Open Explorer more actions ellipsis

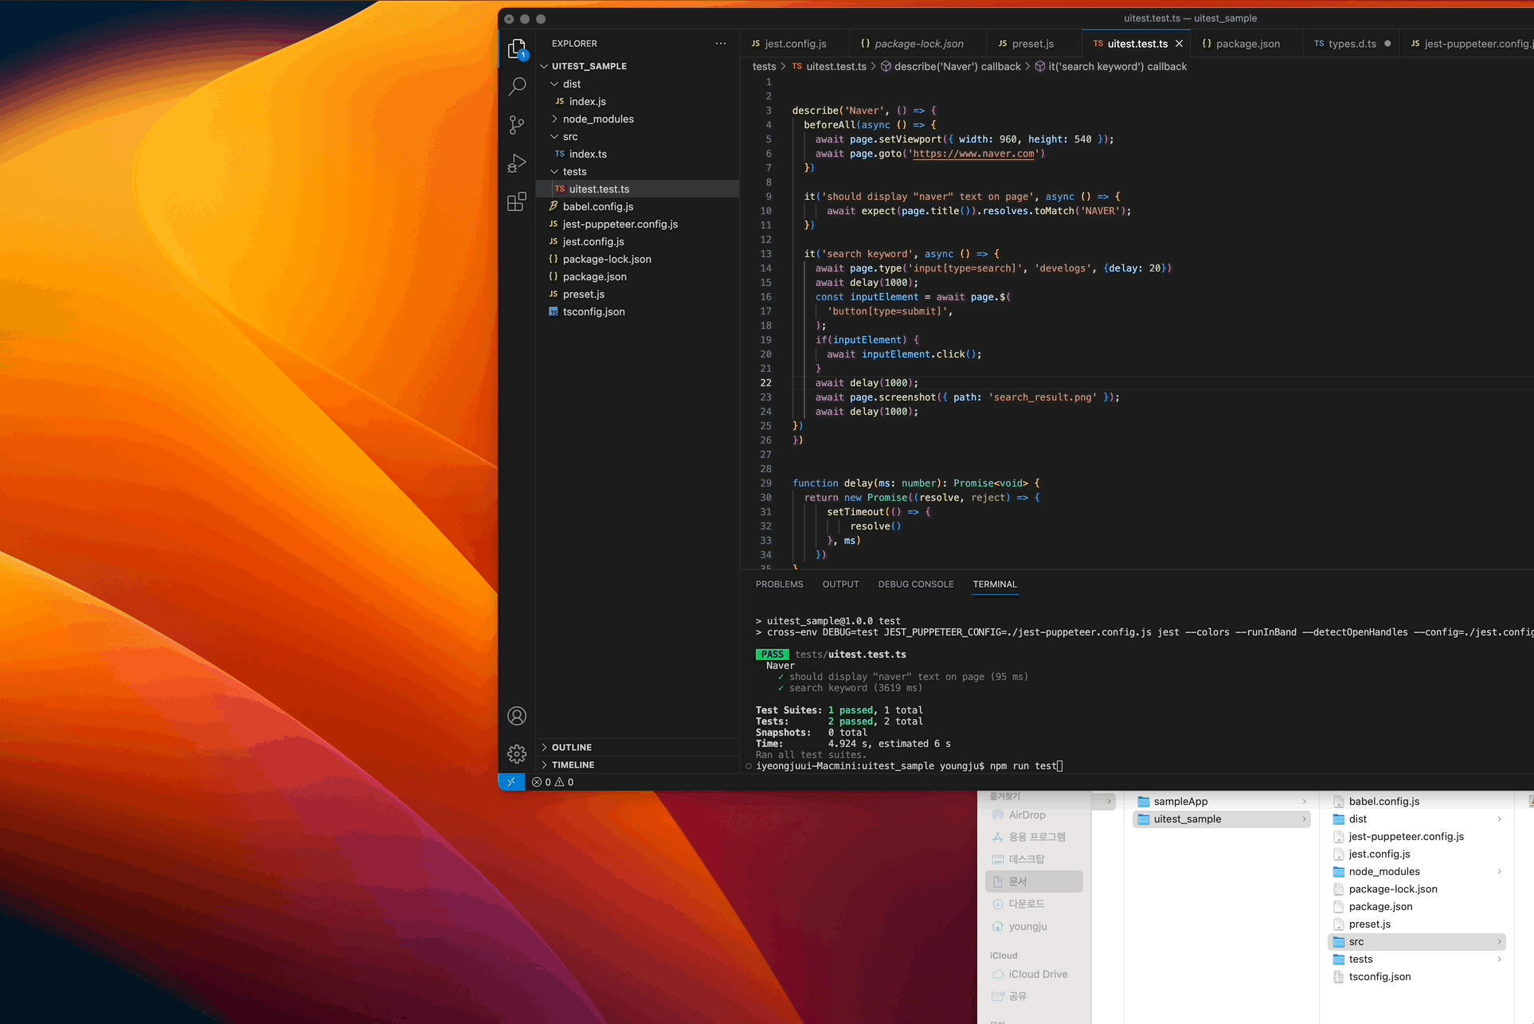[x=721, y=44]
